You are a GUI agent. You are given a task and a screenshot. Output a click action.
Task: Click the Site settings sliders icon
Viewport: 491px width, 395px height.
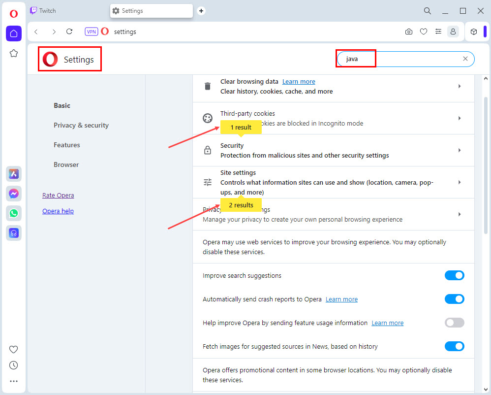208,182
